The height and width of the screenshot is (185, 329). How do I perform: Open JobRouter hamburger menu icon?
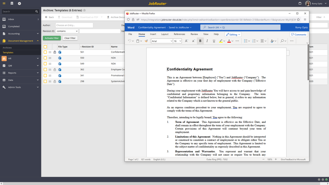point(4,3)
